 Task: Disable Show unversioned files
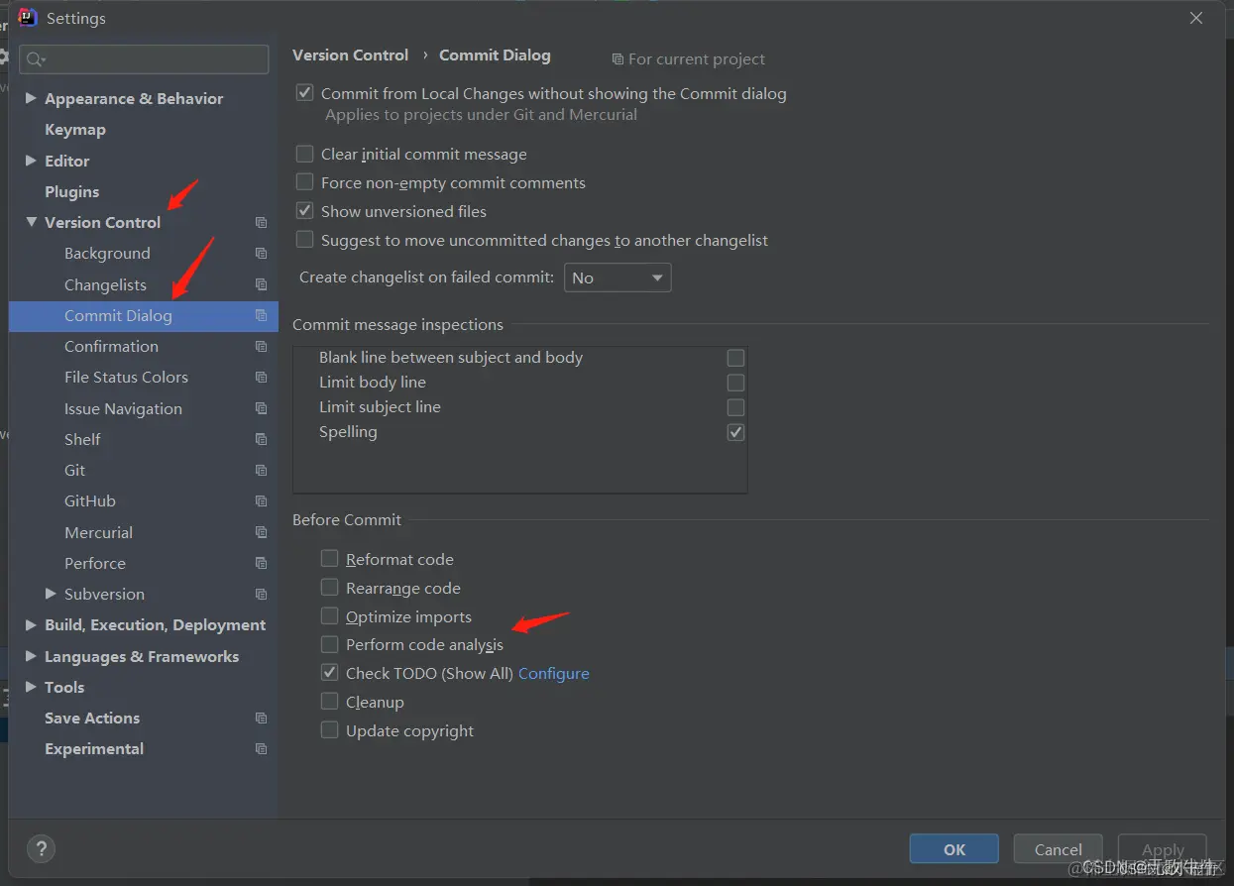click(304, 211)
